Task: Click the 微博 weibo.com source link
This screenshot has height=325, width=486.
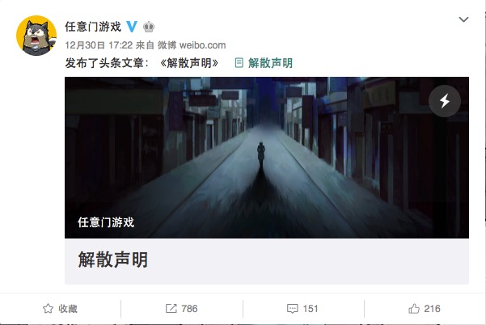Action: click(192, 45)
